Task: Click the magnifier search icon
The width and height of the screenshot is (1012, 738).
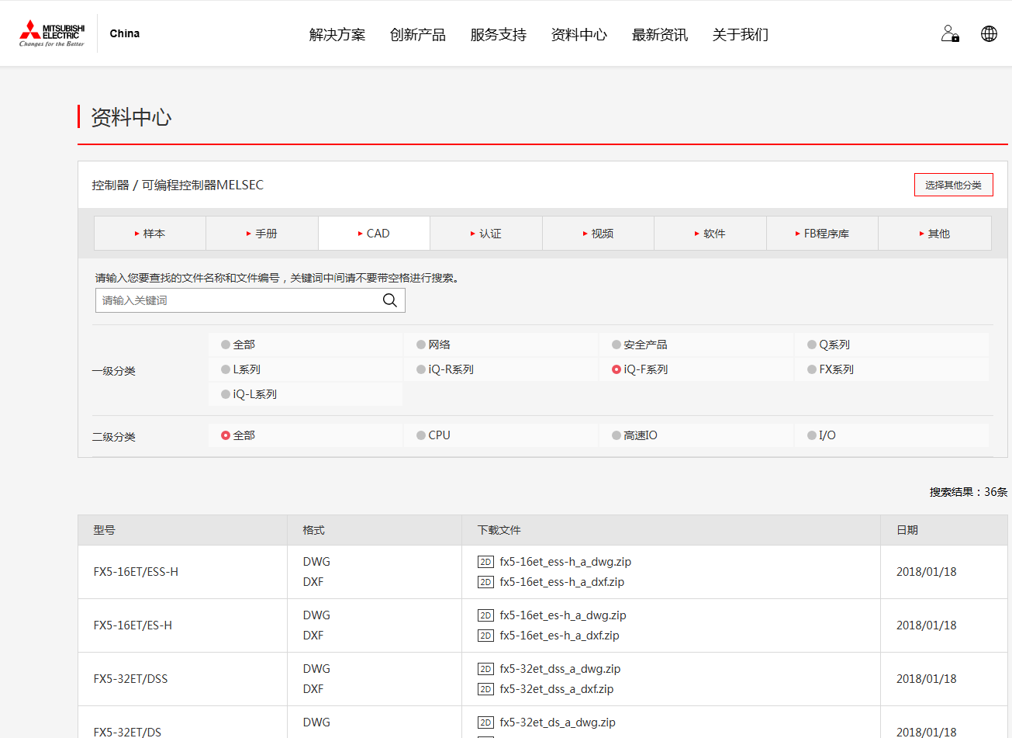Action: click(x=390, y=301)
